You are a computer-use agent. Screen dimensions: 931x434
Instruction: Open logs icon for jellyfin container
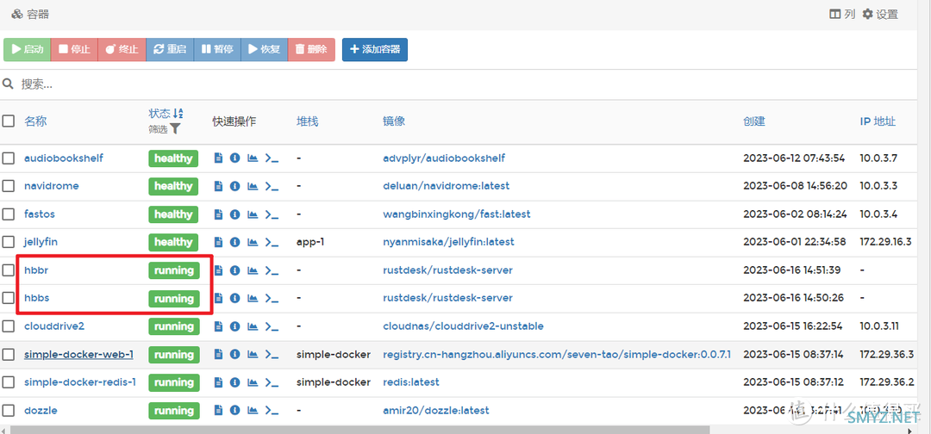click(x=218, y=242)
